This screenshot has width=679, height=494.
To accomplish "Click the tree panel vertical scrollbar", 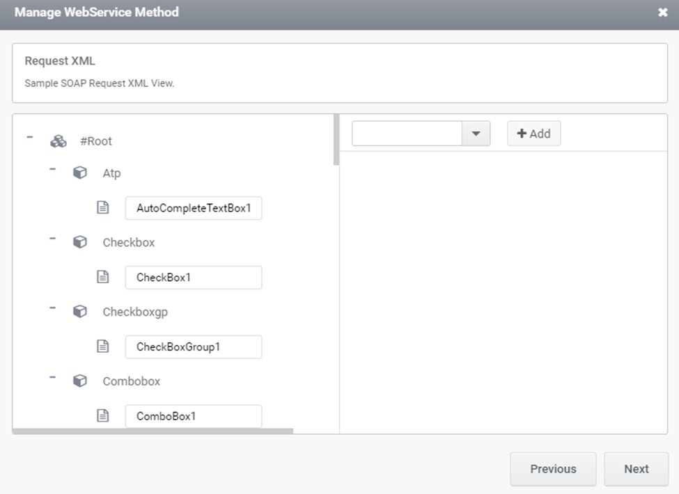I will click(336, 140).
